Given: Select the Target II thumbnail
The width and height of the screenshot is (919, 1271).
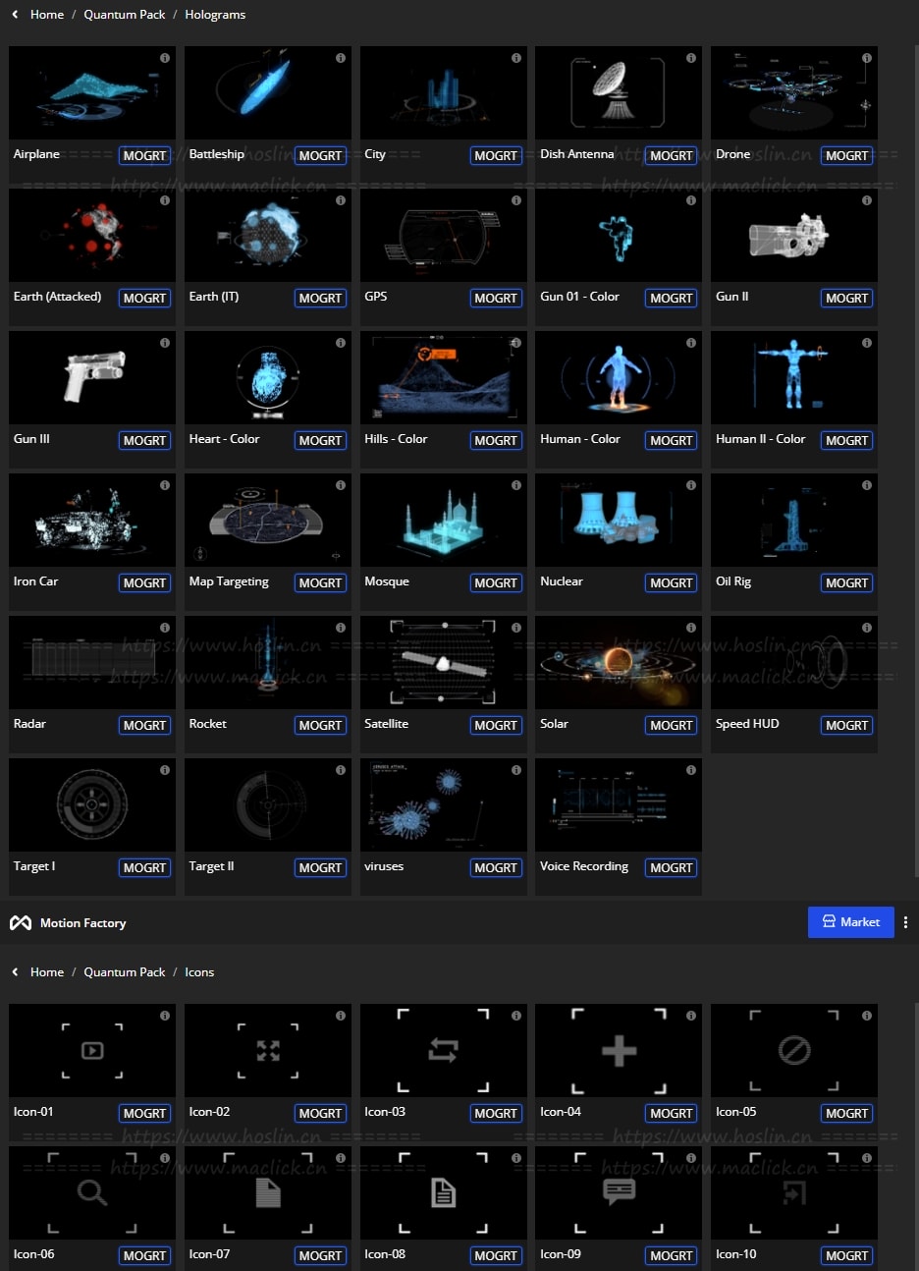Looking at the screenshot, I should coord(268,805).
